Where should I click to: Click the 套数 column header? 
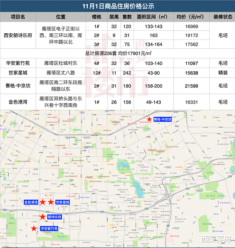[127, 17]
